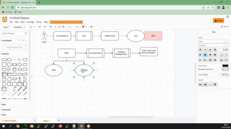Click the HTML icon in Text panel
231x129 pixels.
click(x=226, y=60)
